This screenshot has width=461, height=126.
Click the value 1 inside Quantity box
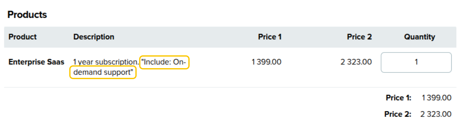click(x=416, y=62)
